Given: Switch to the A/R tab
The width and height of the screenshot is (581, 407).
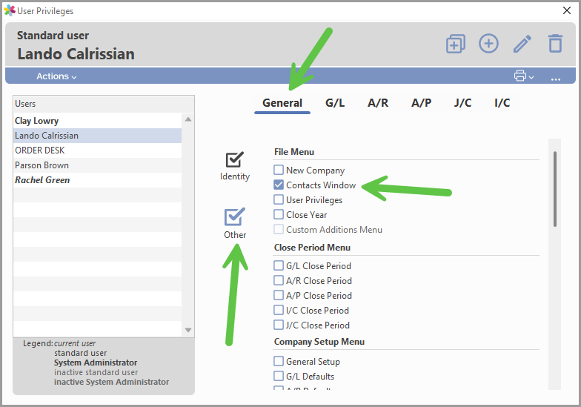Looking at the screenshot, I should tap(378, 103).
